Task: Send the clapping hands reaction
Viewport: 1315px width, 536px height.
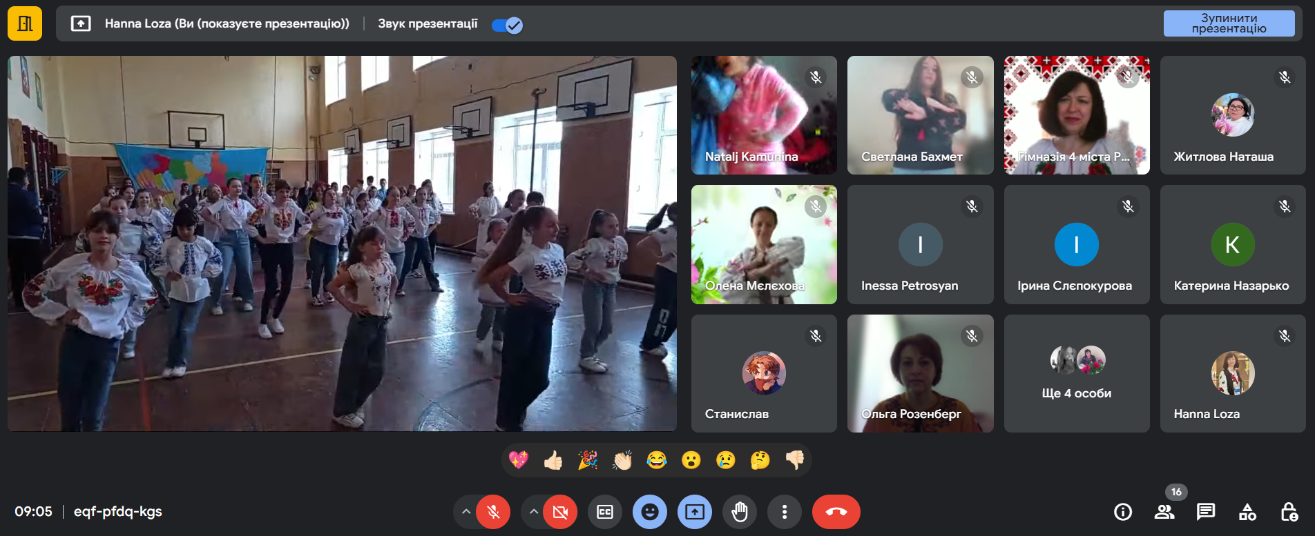Action: (x=622, y=460)
